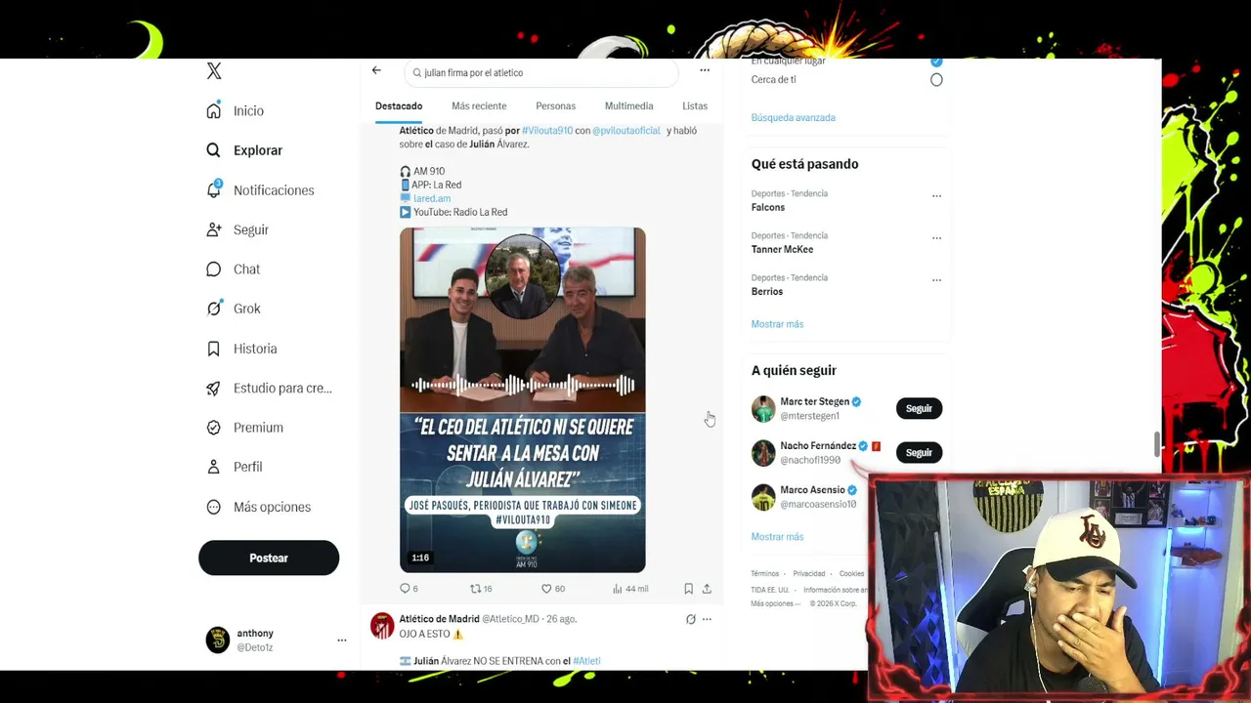1251x703 pixels.
Task: Open the Berrios trending topic
Action: pyautogui.click(x=767, y=291)
